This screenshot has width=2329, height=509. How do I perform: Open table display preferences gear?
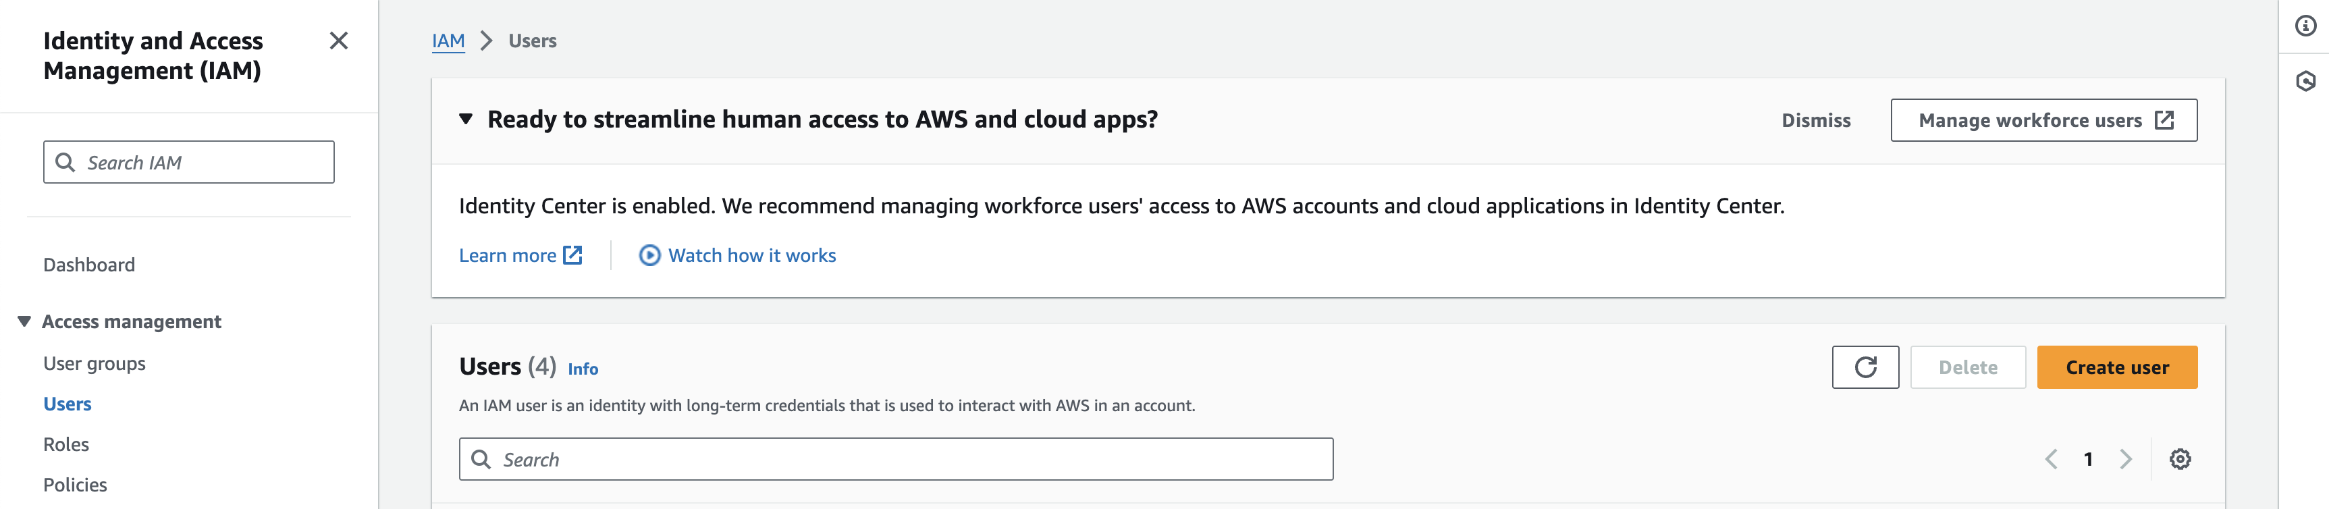click(x=2179, y=459)
